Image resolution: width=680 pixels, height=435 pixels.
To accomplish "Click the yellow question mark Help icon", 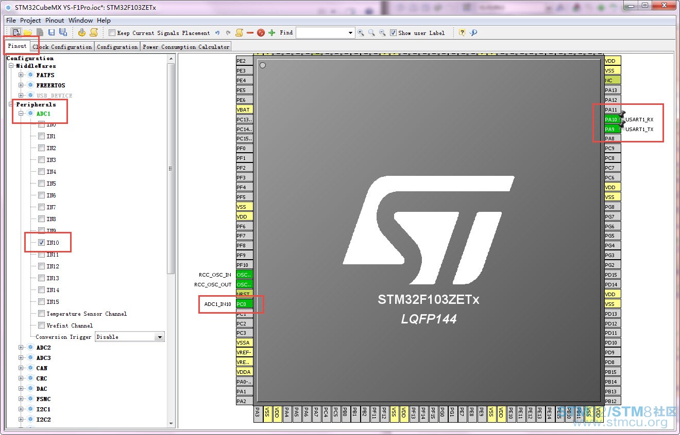I will (462, 32).
